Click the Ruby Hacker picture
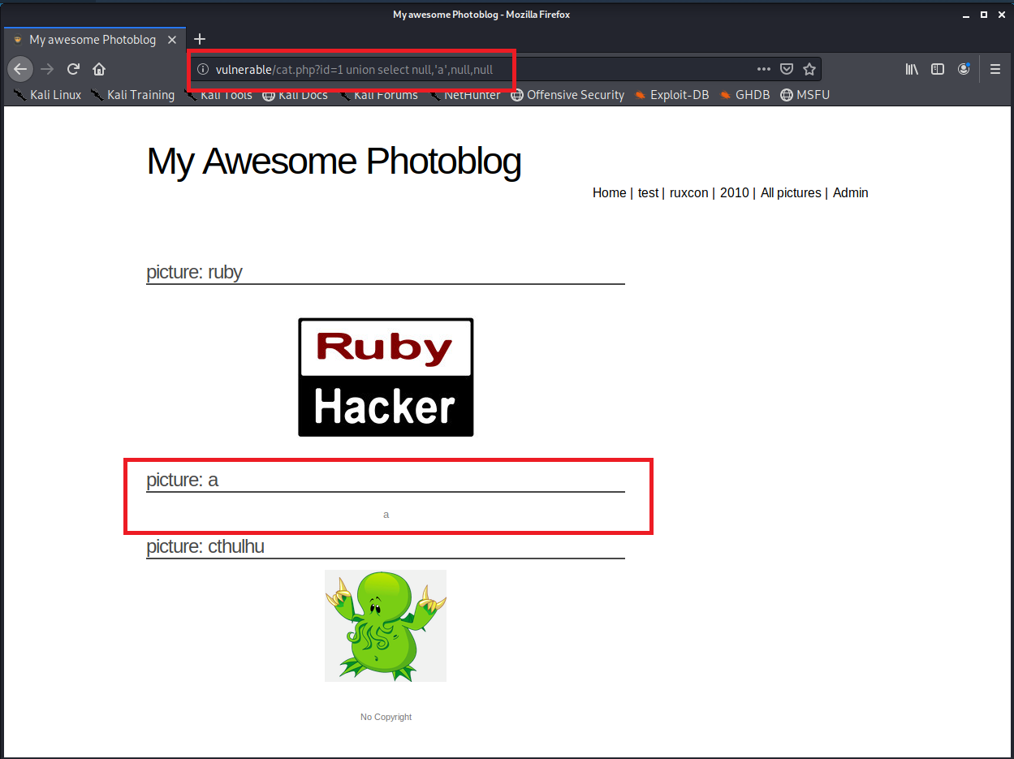 386,377
